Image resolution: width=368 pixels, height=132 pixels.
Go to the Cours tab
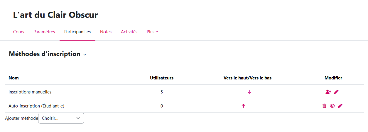[x=19, y=32]
